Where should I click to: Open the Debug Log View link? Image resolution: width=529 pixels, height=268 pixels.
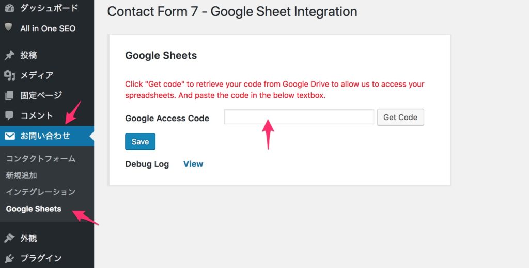coord(193,164)
